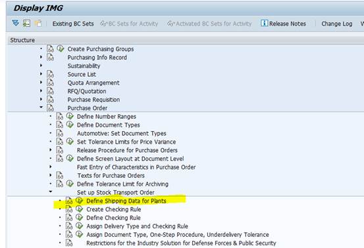This screenshot has width=364, height=248.
Task: Open Release Notes
Action: tap(283, 24)
